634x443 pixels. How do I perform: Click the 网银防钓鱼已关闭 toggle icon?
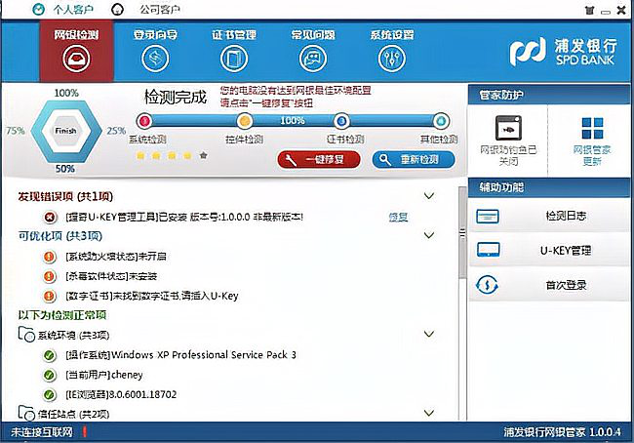(508, 128)
